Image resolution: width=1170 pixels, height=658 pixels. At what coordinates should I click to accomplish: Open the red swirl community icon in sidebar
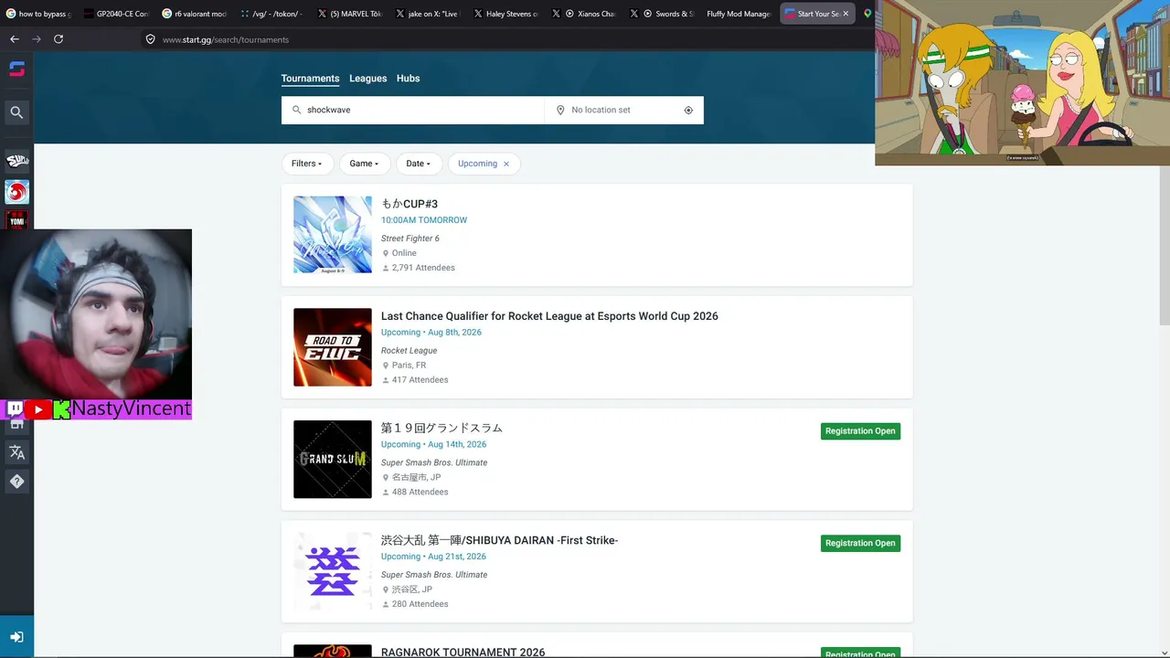[16, 192]
